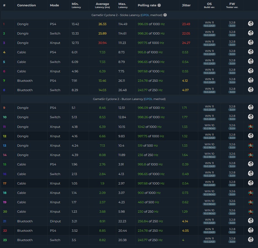Click the Max. Latency column header
Screen dimensions: 258x248
coord(123,5)
